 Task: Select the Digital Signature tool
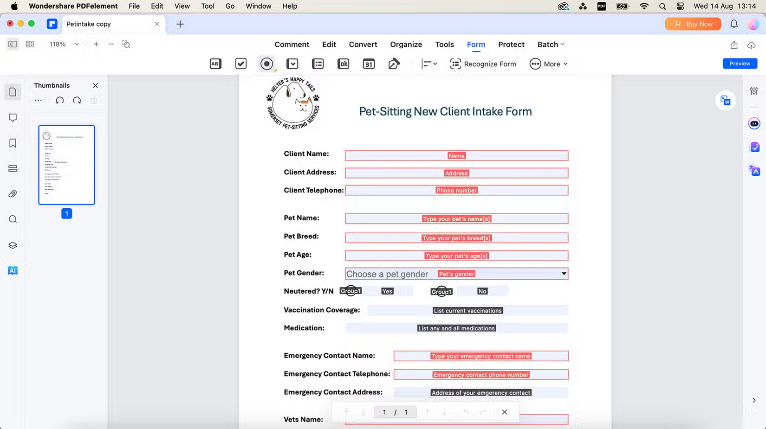tap(394, 64)
